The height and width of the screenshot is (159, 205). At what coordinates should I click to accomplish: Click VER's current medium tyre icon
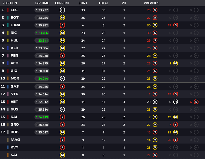point(62,63)
